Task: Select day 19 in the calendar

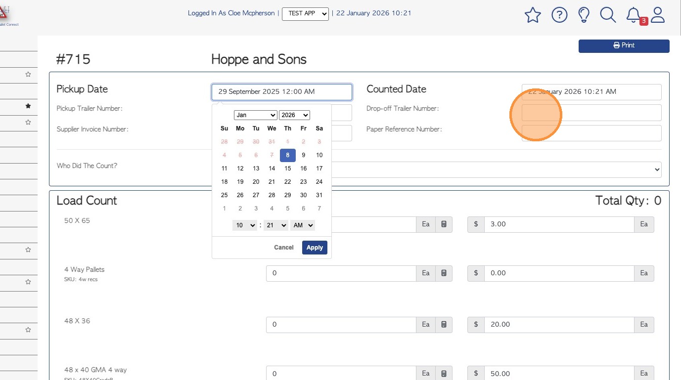Action: click(240, 182)
